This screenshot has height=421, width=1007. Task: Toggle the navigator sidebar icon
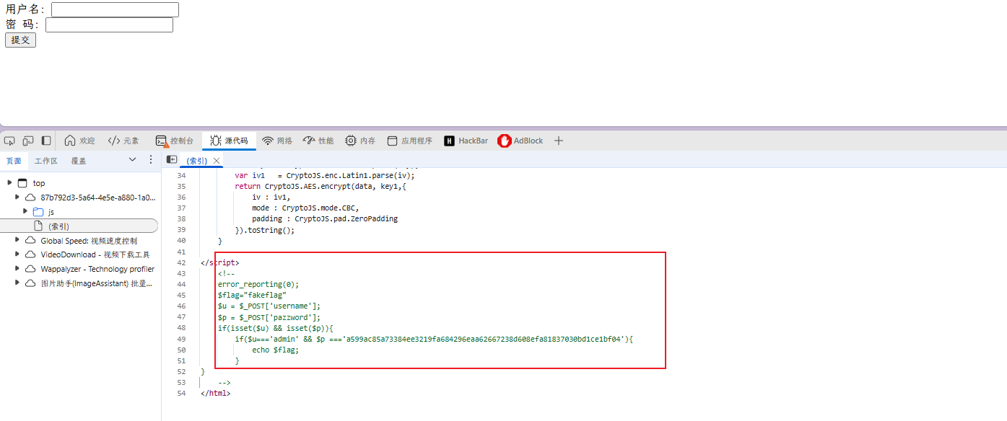[x=171, y=160]
